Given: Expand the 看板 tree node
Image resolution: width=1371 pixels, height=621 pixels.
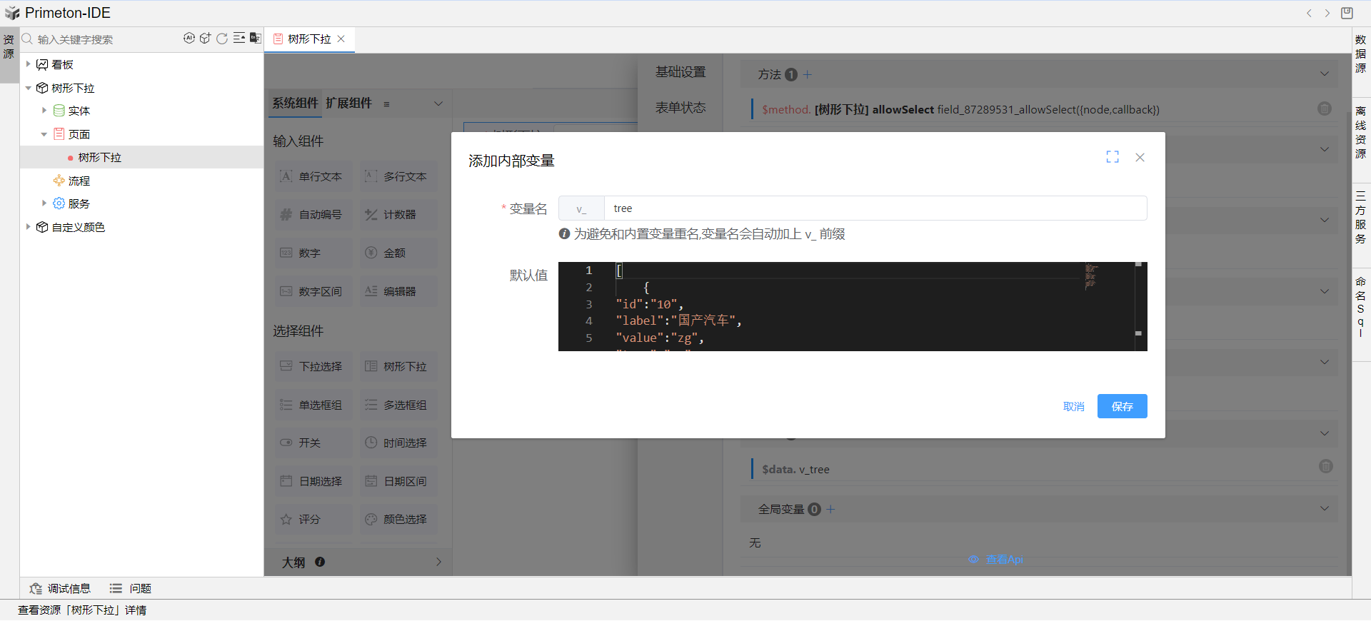Looking at the screenshot, I should pyautogui.click(x=29, y=64).
